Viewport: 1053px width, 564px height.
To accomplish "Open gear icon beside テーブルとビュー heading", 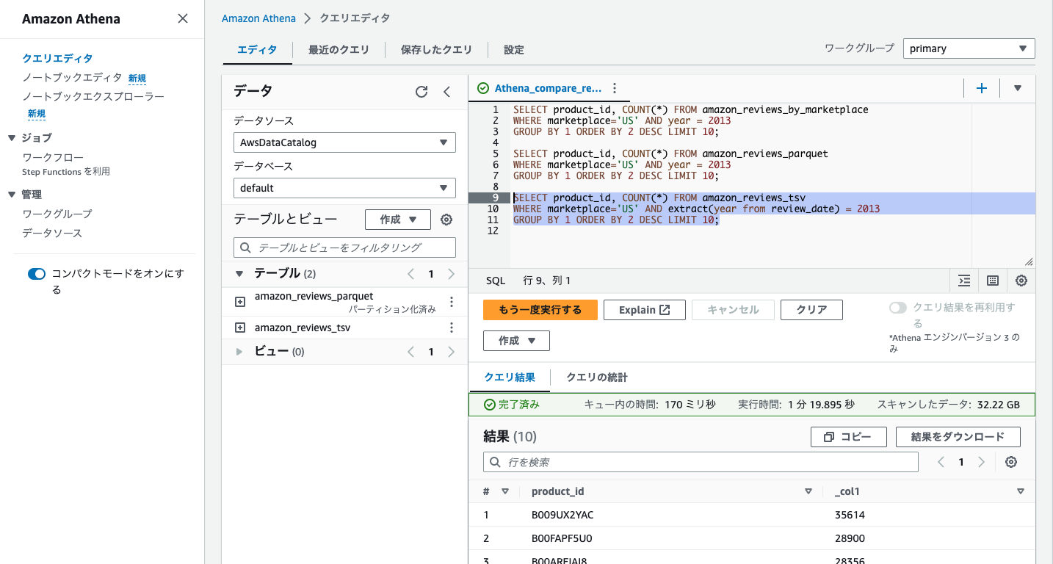I will [446, 219].
